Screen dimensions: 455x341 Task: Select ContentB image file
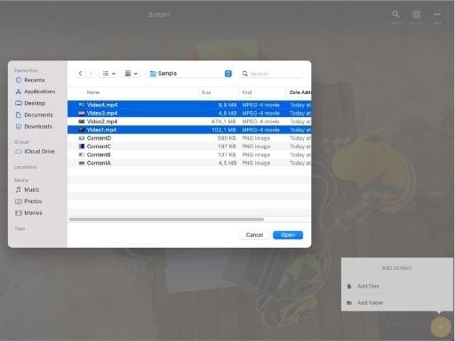pyautogui.click(x=189, y=155)
